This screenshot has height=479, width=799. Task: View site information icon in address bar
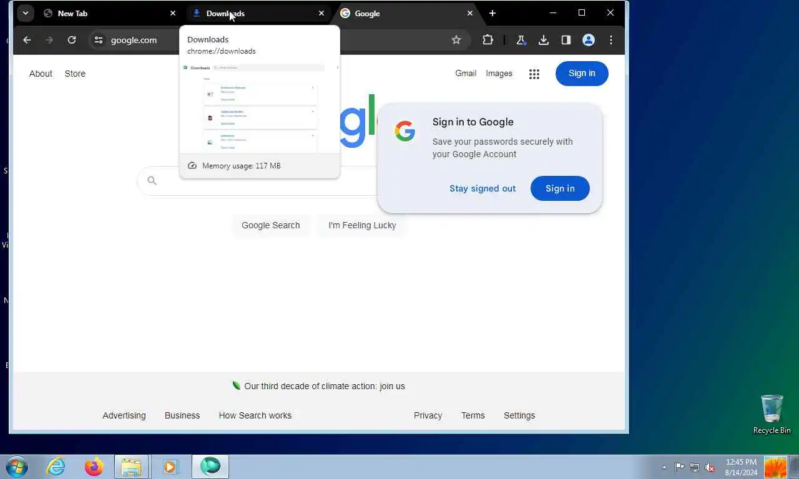pyautogui.click(x=98, y=40)
